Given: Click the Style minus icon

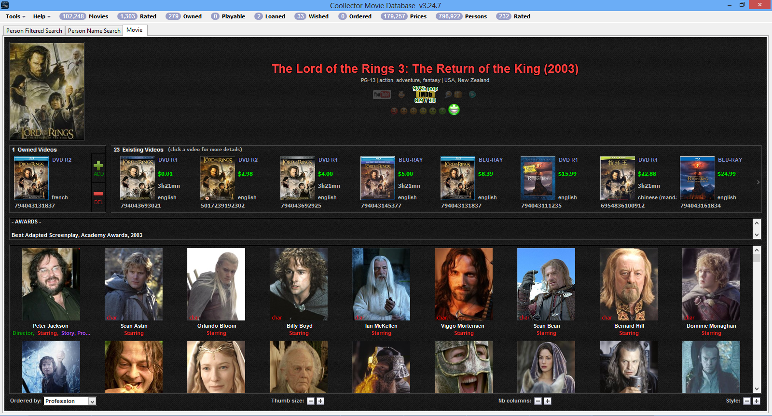Looking at the screenshot, I should coord(747,401).
